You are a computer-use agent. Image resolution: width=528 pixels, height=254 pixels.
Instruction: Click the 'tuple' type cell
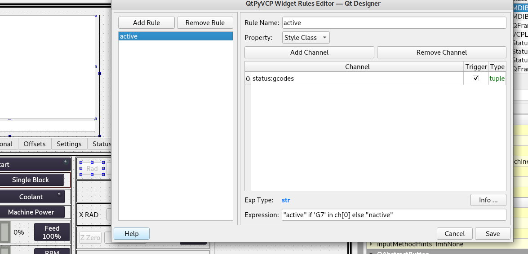tap(497, 79)
